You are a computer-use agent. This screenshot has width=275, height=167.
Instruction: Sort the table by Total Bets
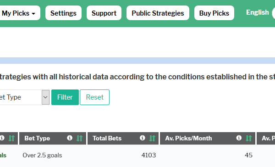coord(152,139)
